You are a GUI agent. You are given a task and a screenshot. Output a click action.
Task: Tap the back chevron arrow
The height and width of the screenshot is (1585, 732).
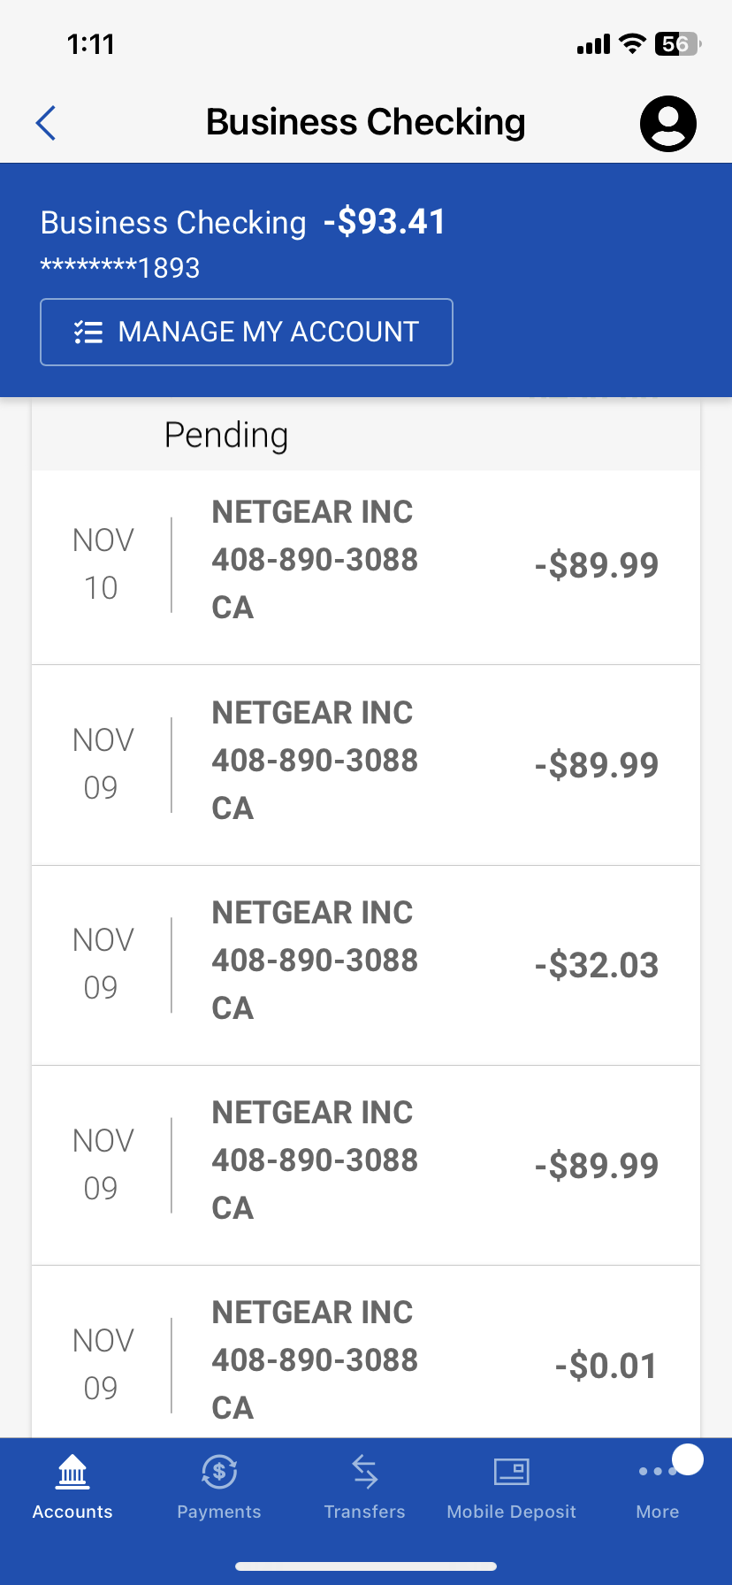click(46, 123)
